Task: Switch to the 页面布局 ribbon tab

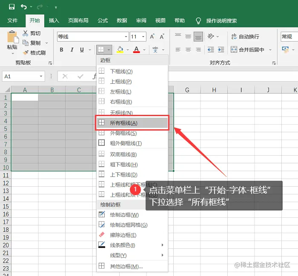Action: [x=78, y=20]
